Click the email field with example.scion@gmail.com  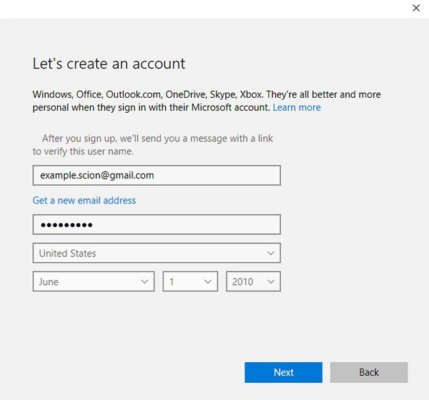(157, 175)
